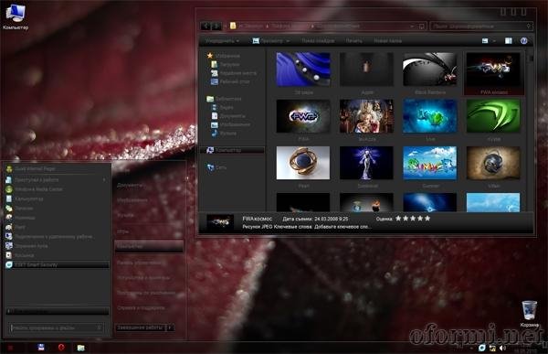Toggle the preview pane icon
The width and height of the screenshot is (548, 354).
tap(509, 41)
